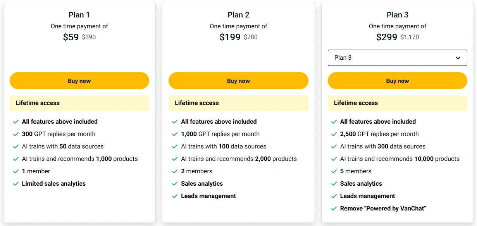
Task: Click checkmark beside 5 members
Action: (x=334, y=171)
